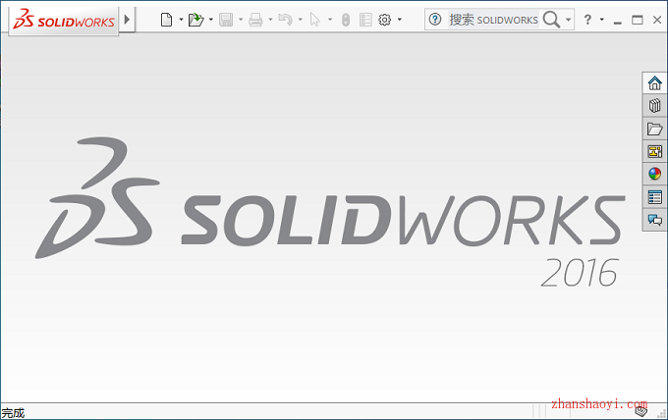The image size is (668, 420).
Task: Click the Undo icon
Action: pos(286,20)
